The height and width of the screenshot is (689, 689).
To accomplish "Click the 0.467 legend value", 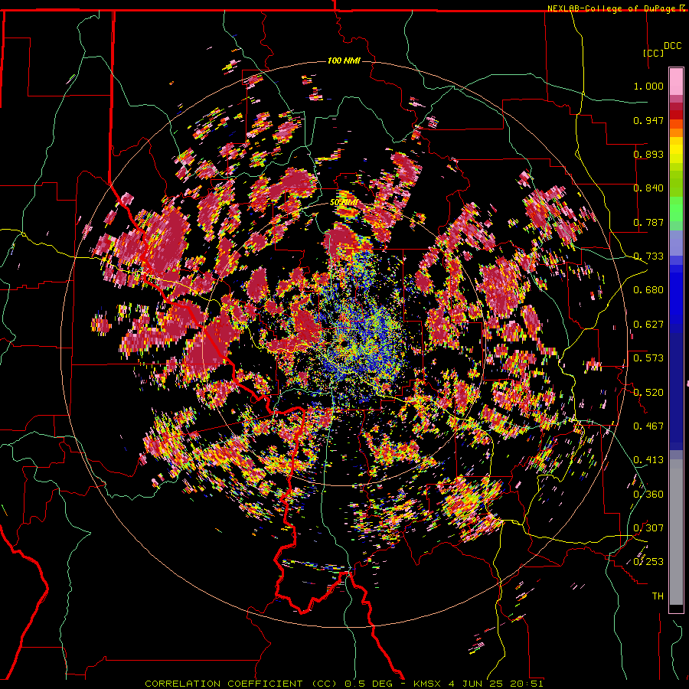I will [648, 426].
